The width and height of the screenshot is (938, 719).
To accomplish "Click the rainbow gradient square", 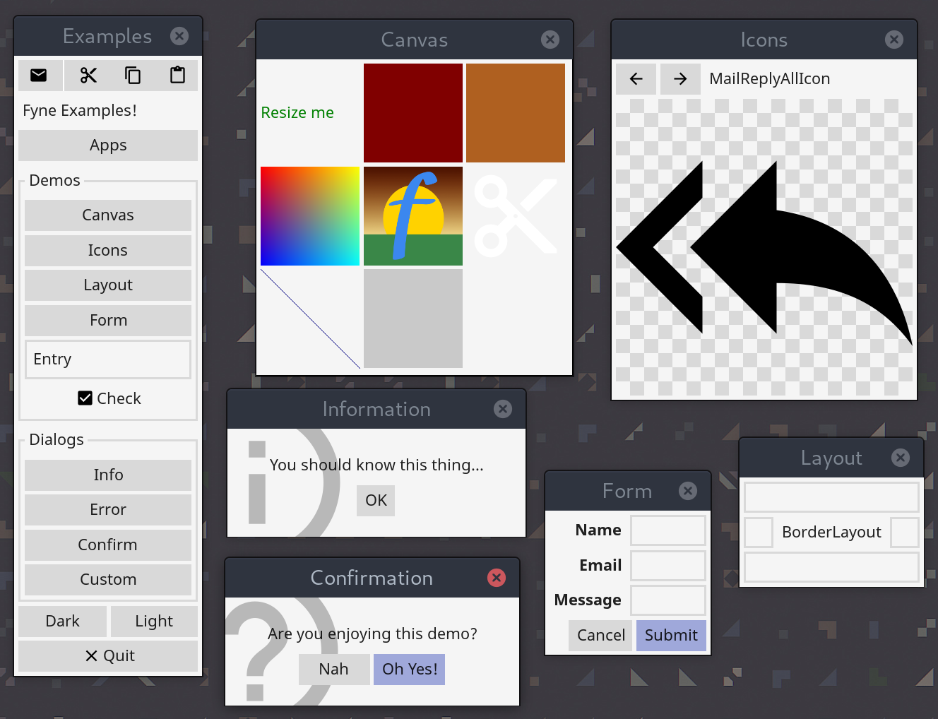I will (310, 216).
